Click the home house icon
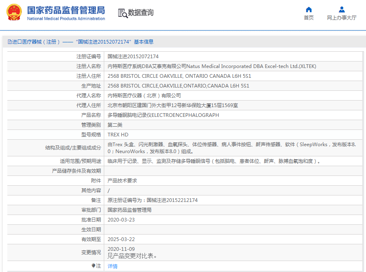The width and height of the screenshot is (366, 272). [x=309, y=9]
